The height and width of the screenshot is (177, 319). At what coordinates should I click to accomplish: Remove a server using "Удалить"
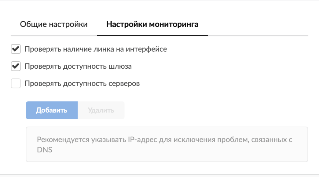(x=101, y=110)
